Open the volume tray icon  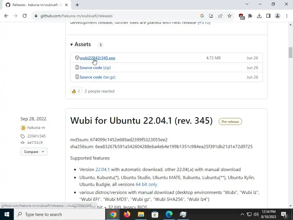tap(256, 214)
